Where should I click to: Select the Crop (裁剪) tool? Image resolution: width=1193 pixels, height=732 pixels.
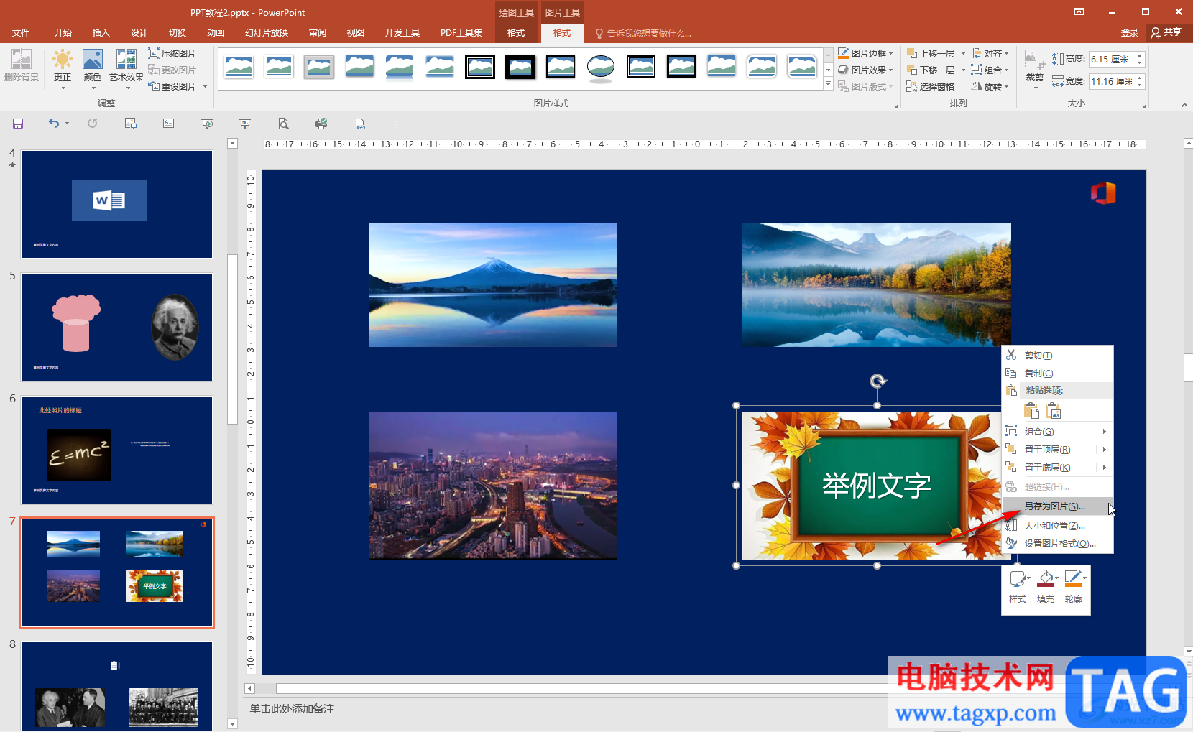tap(1034, 67)
